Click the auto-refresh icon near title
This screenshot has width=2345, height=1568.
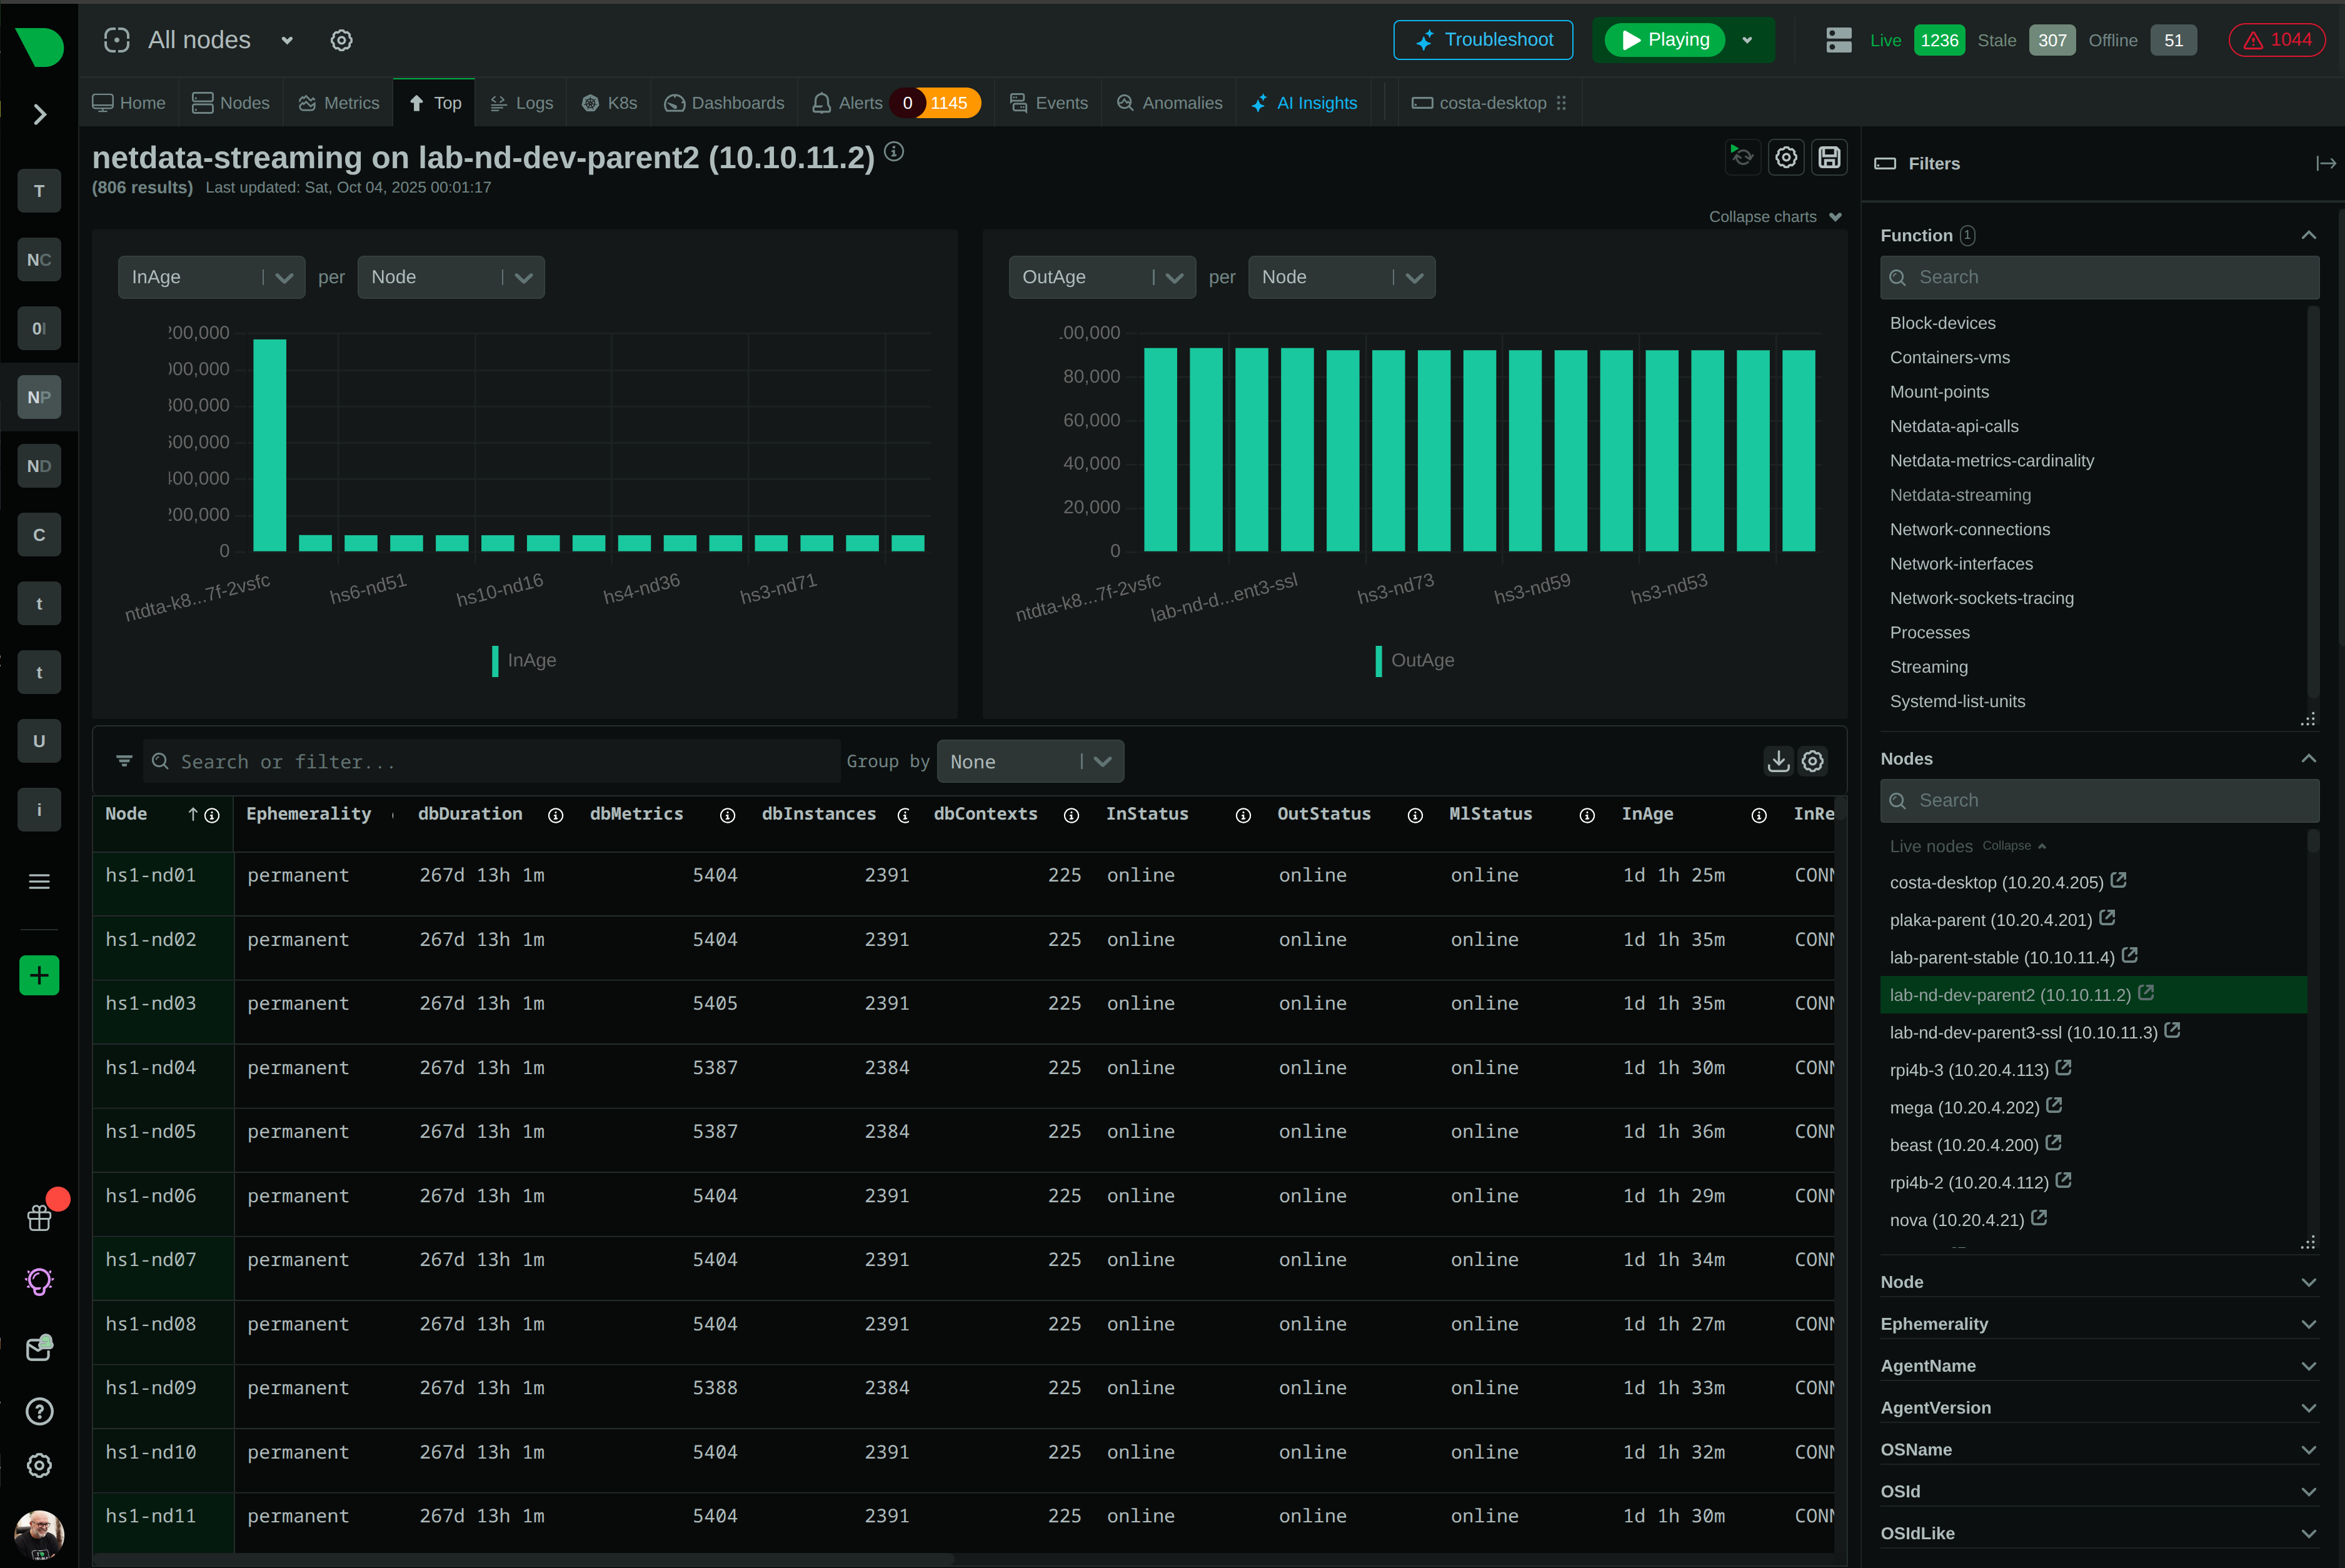click(x=1742, y=157)
